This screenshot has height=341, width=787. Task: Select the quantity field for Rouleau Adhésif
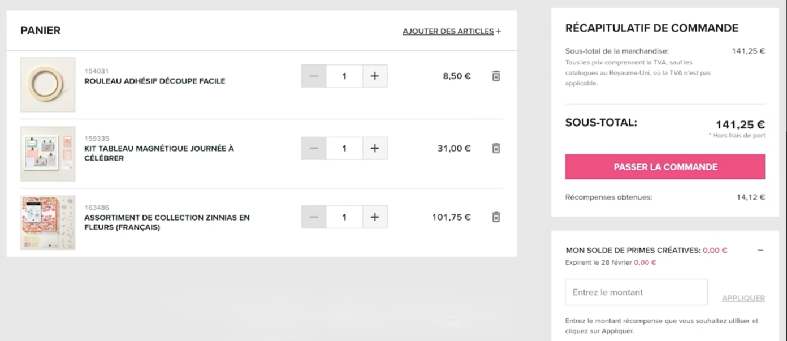pos(344,76)
